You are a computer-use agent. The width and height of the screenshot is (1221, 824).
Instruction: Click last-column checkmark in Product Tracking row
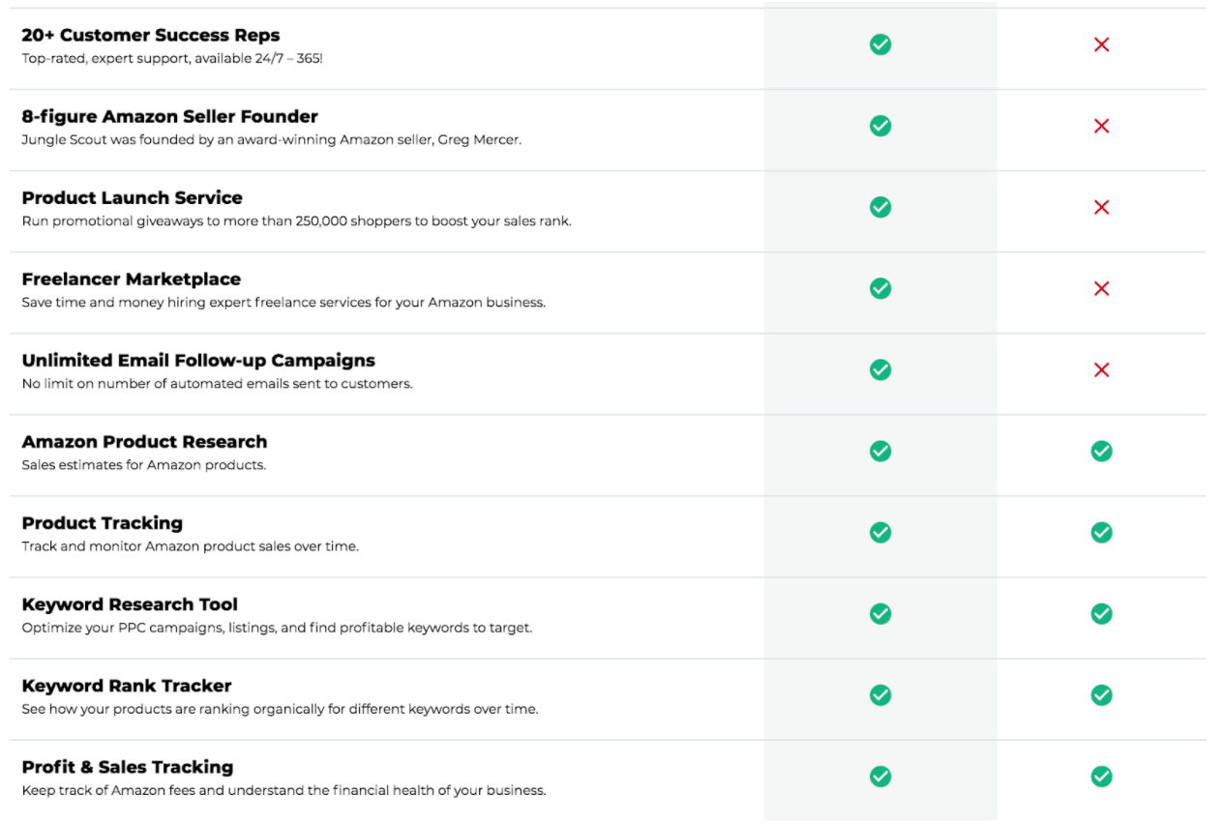pos(1101,532)
